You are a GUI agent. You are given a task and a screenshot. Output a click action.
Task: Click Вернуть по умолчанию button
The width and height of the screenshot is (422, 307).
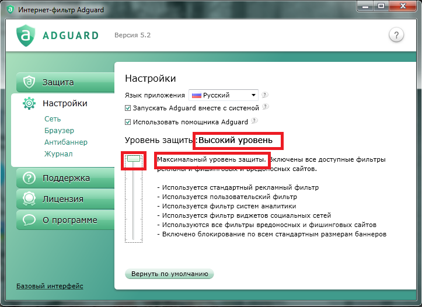point(169,274)
